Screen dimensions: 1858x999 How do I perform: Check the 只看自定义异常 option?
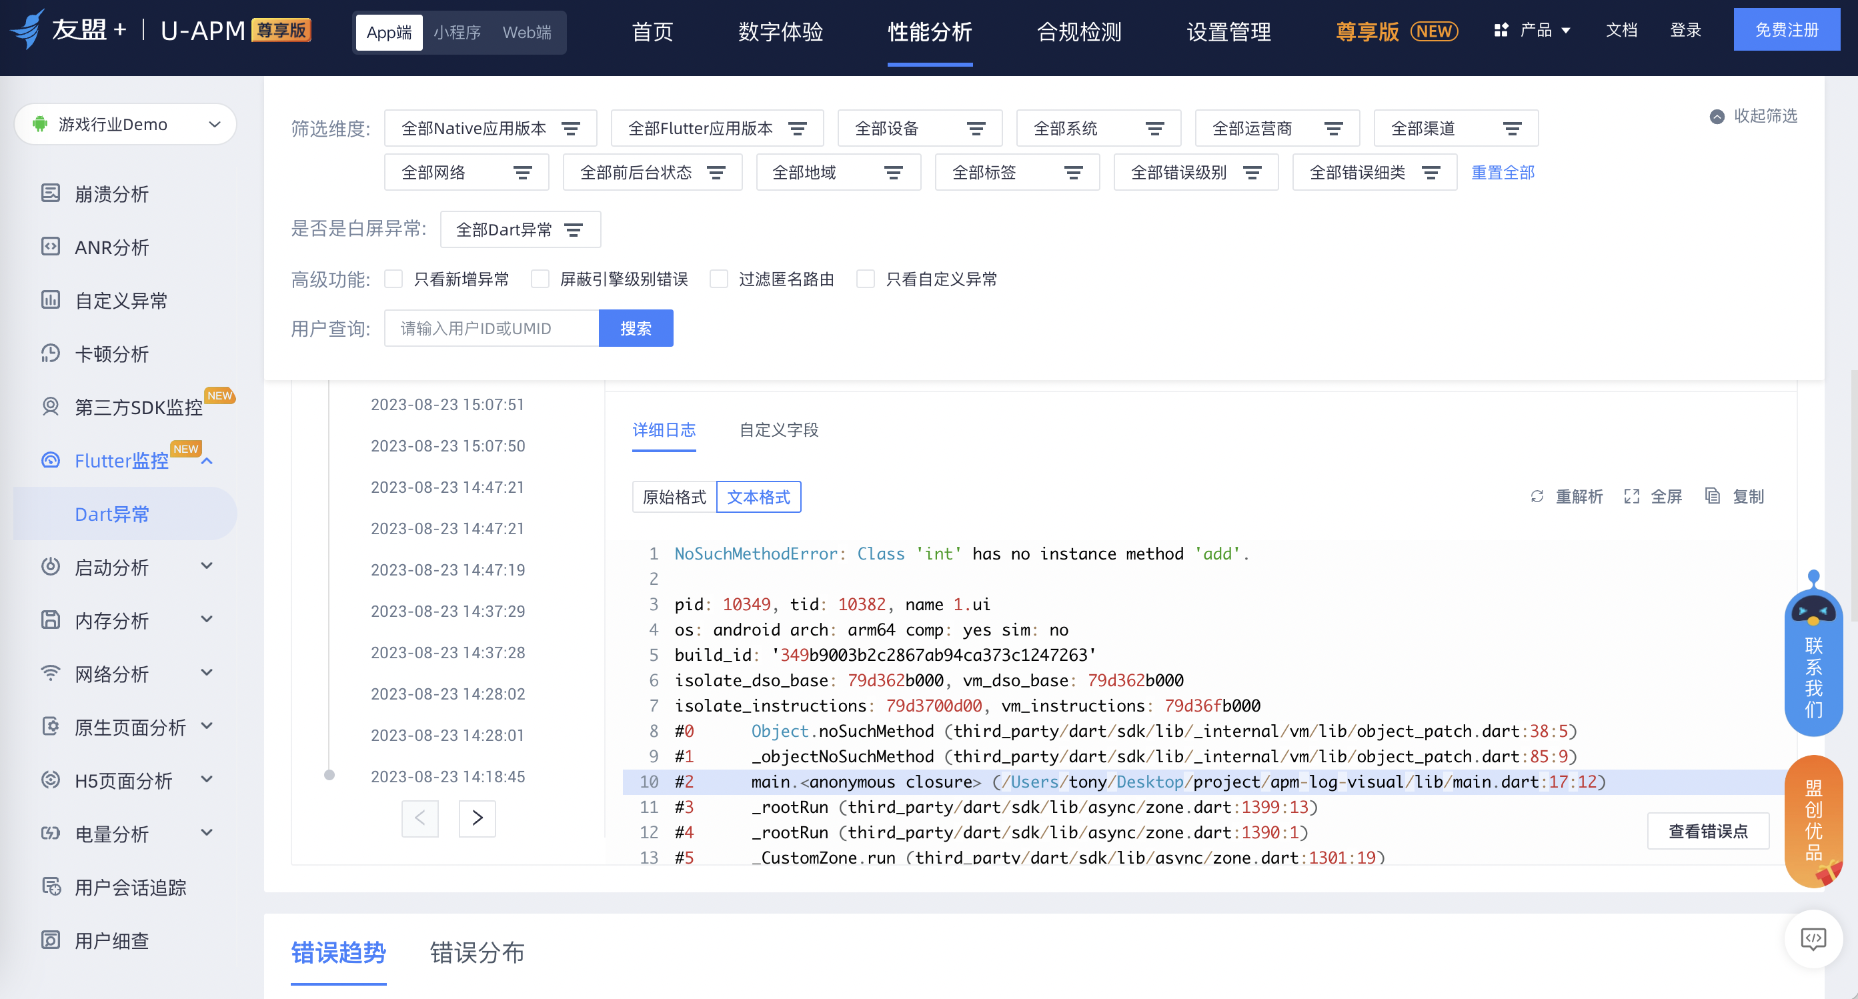click(866, 278)
